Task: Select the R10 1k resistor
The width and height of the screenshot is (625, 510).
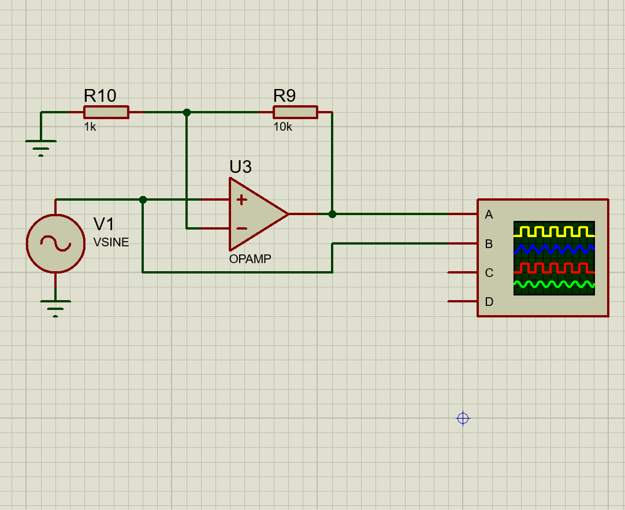Action: coord(106,112)
